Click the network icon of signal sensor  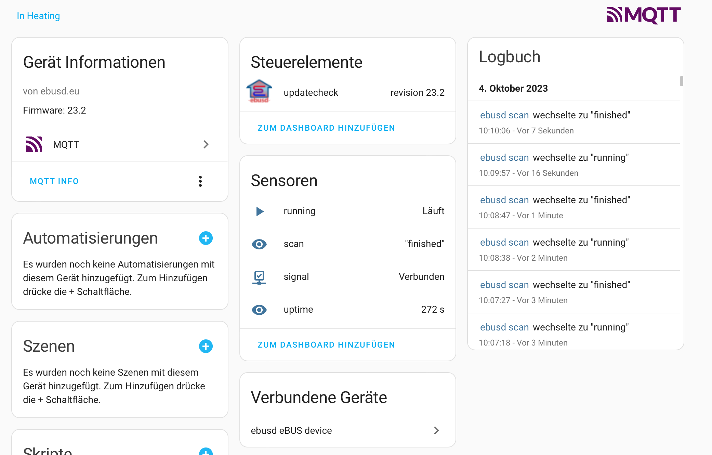coord(259,277)
